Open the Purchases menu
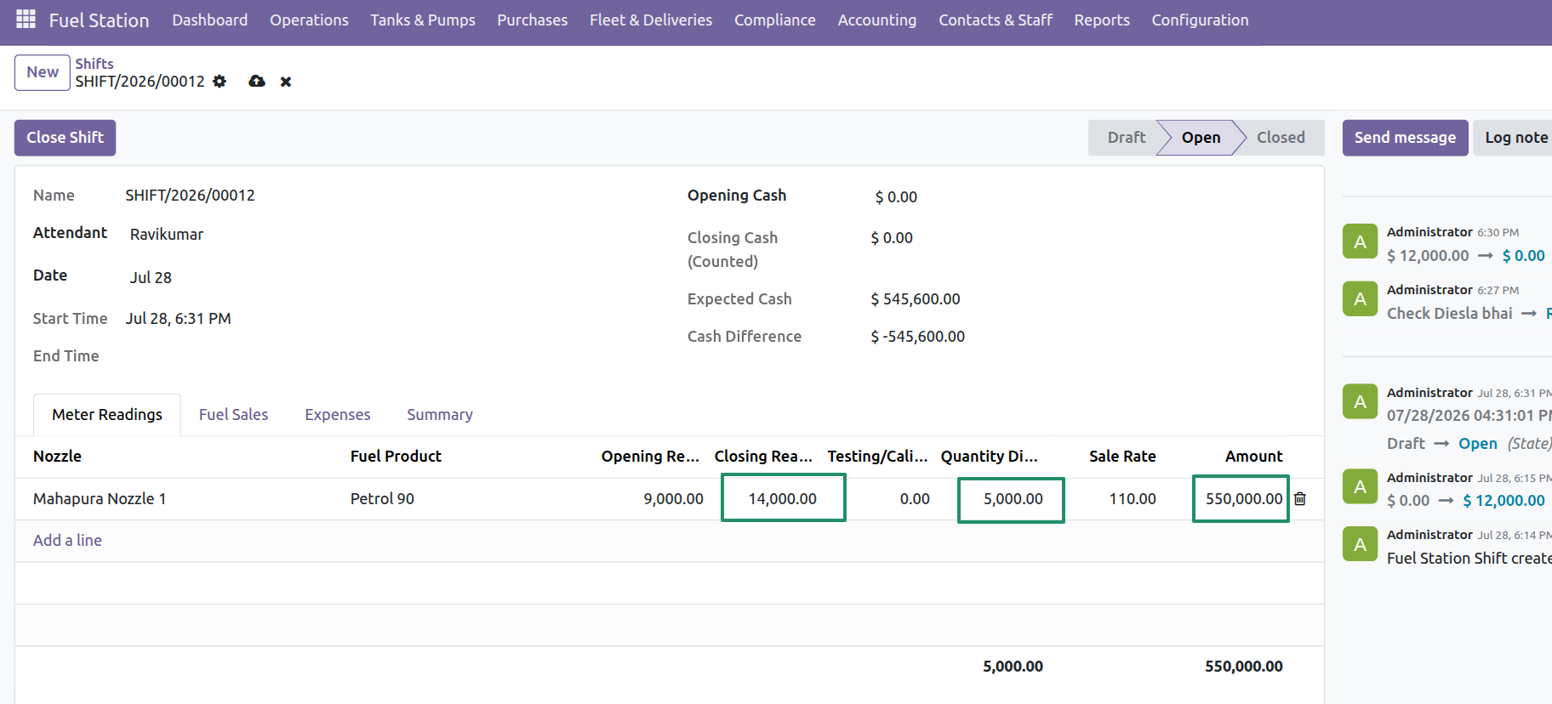The height and width of the screenshot is (704, 1552). click(532, 20)
